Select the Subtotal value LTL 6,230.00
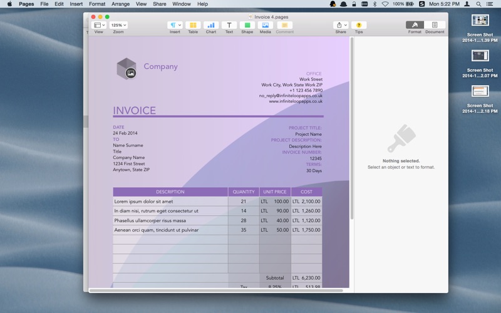Image resolution: width=501 pixels, height=313 pixels. pyautogui.click(x=306, y=278)
